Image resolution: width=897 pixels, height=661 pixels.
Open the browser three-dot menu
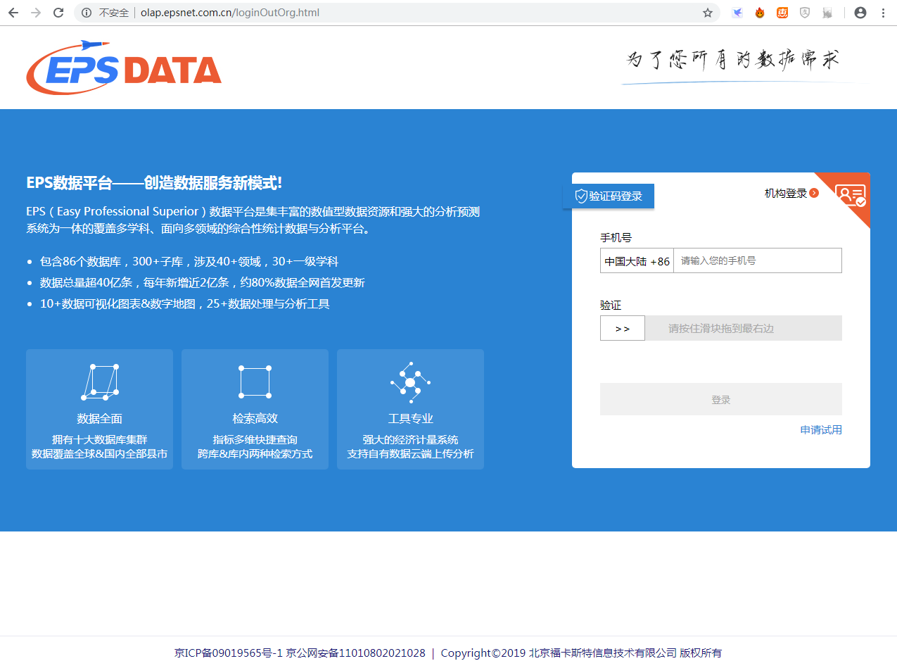pos(883,12)
